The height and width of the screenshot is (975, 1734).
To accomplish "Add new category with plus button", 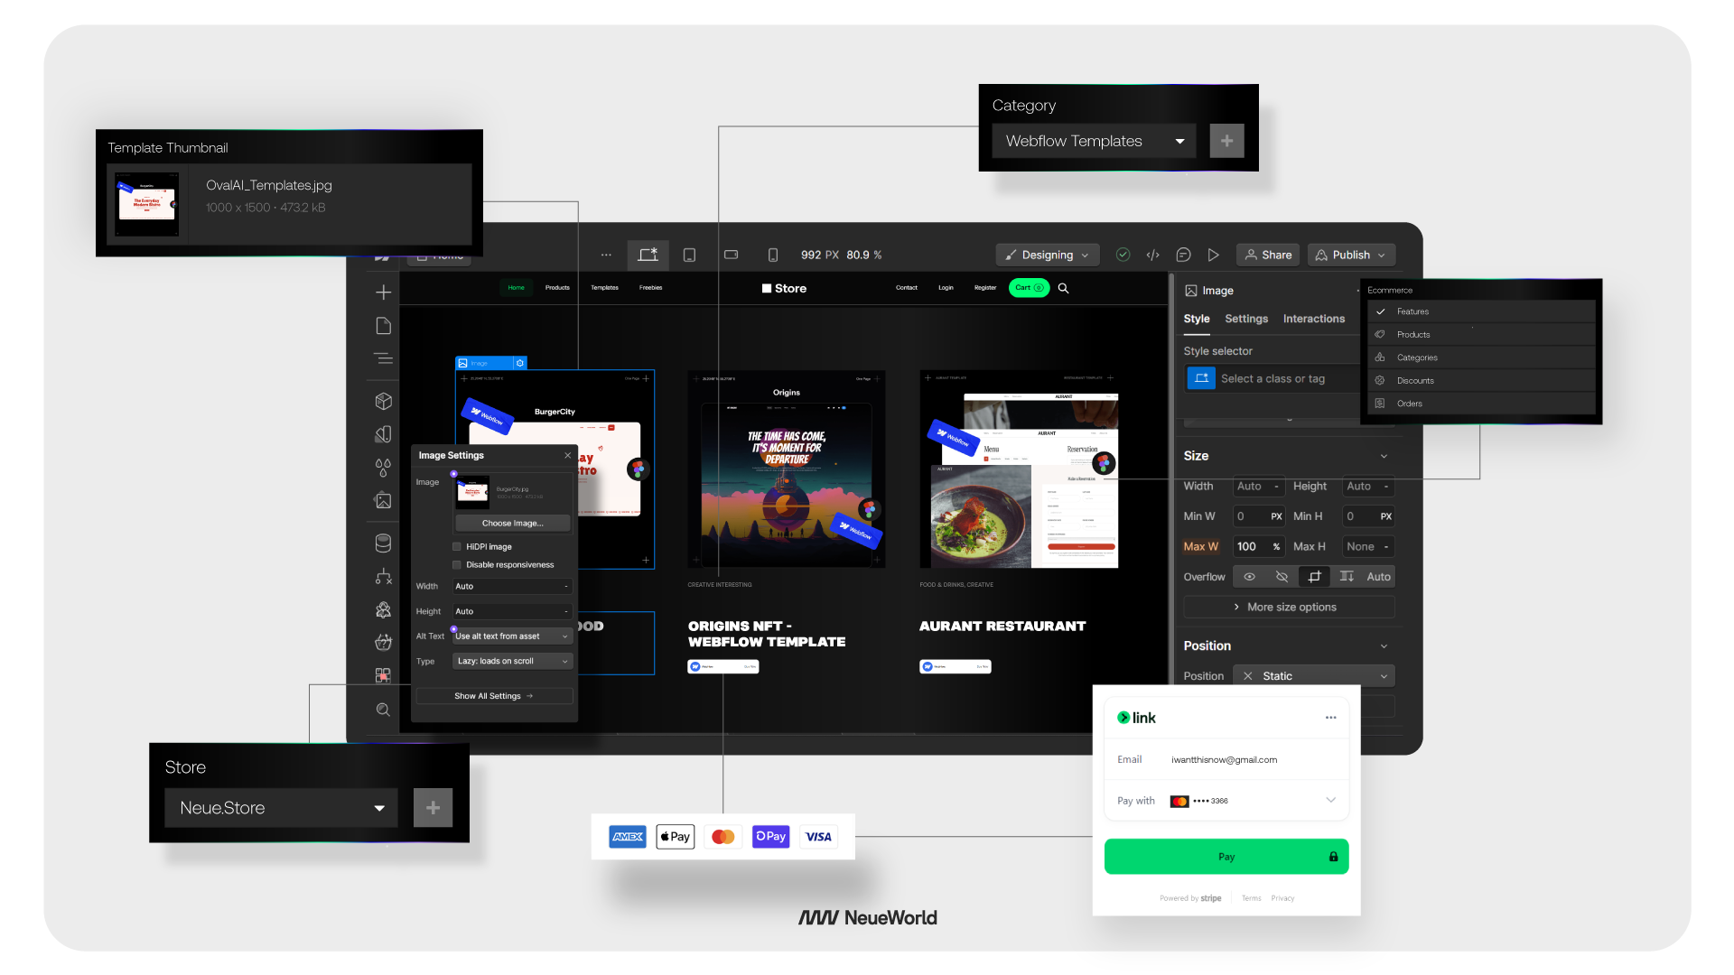I will 1226,141.
